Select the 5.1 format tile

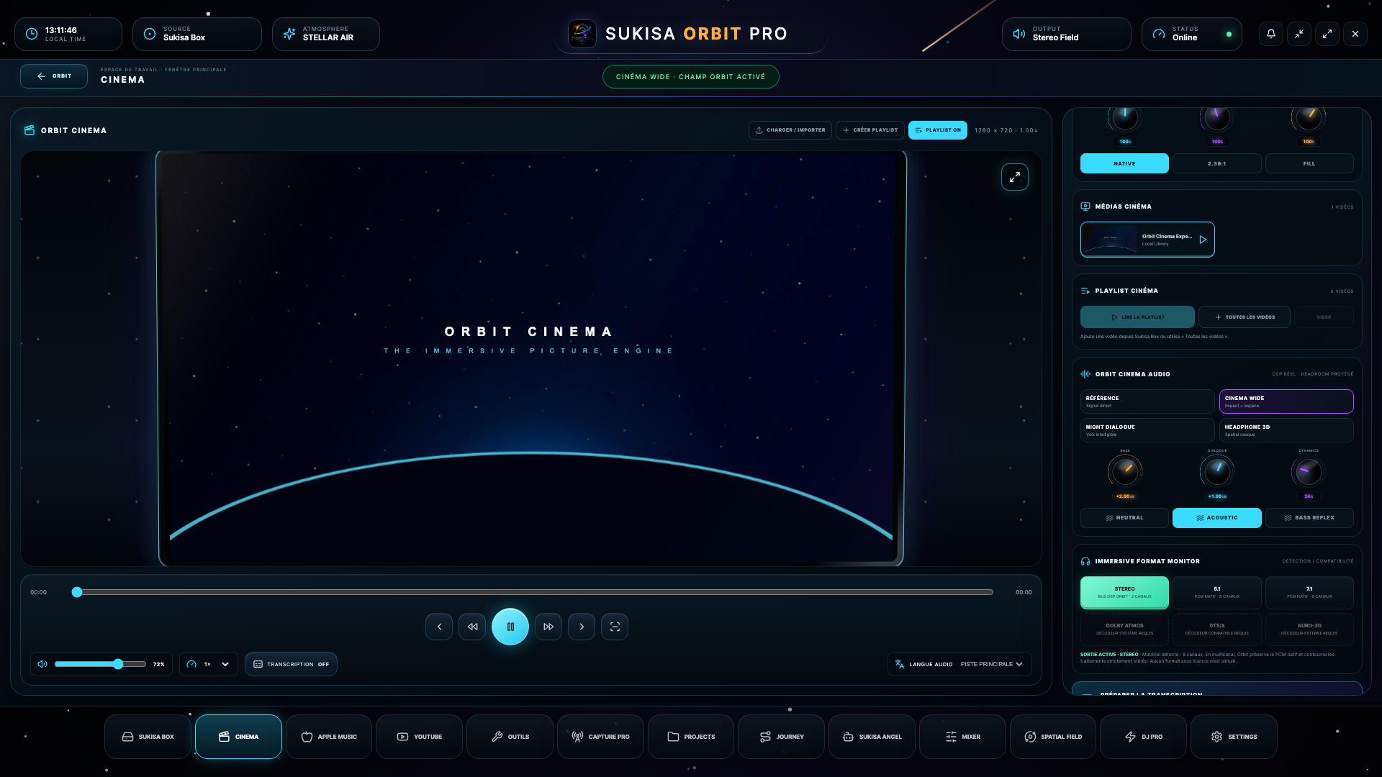(x=1216, y=593)
